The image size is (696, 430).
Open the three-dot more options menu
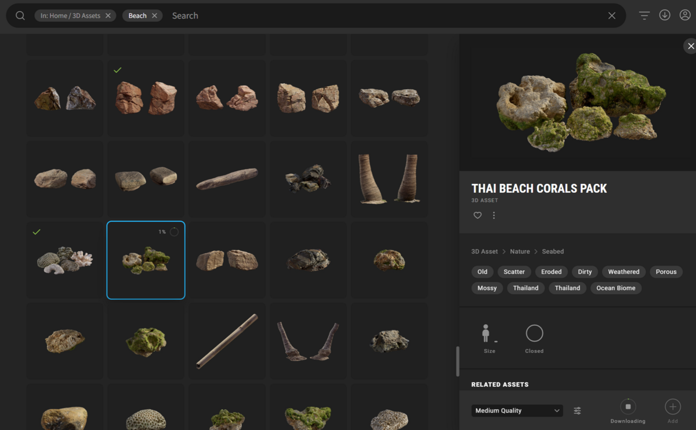coord(494,215)
